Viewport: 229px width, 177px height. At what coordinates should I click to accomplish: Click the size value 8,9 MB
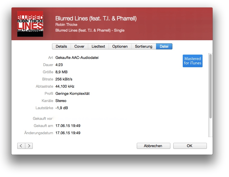61,72
